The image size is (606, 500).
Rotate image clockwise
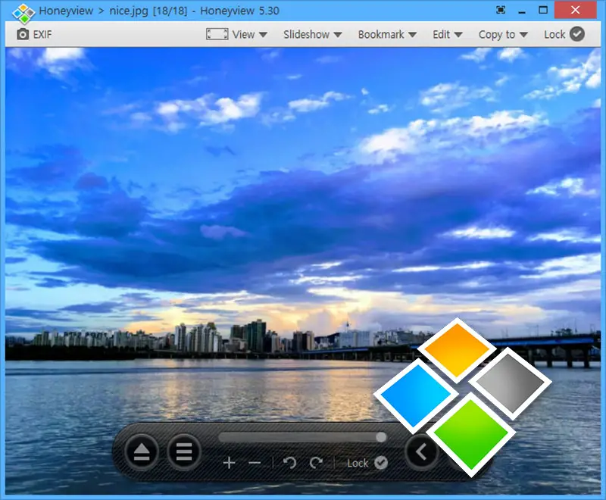pyautogui.click(x=316, y=463)
